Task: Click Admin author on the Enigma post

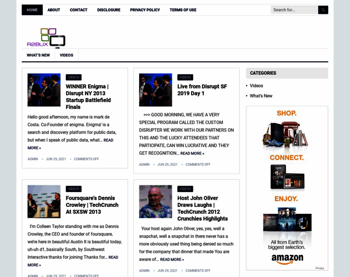Action: tap(33, 159)
